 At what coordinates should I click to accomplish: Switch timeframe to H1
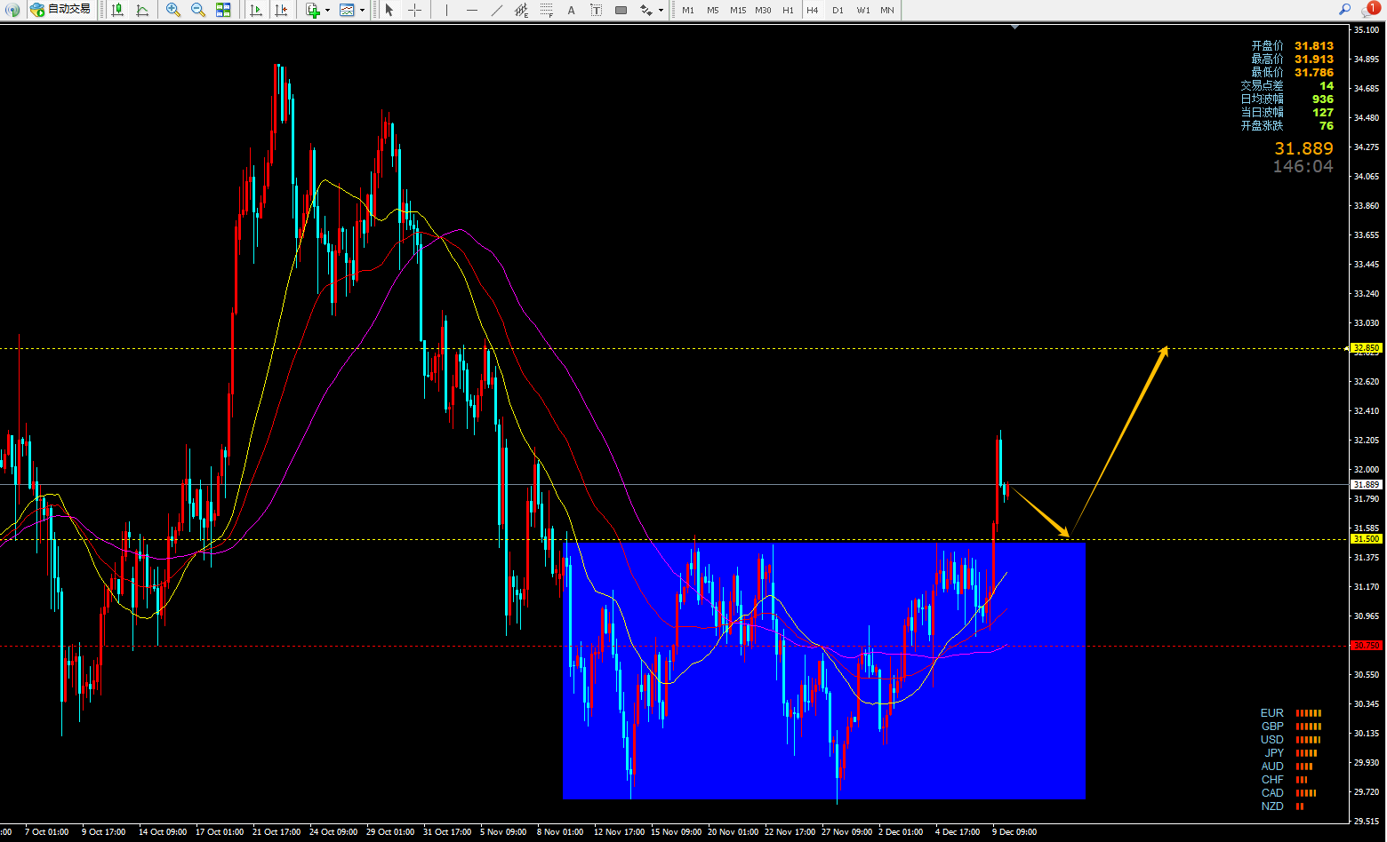tap(788, 10)
